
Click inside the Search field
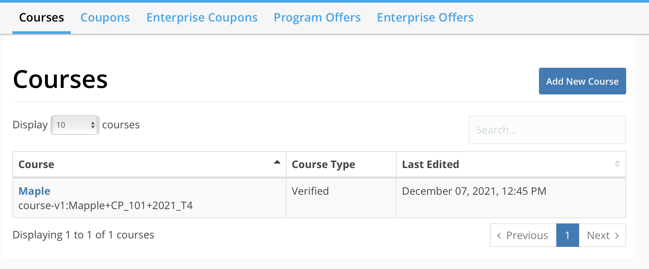[547, 130]
